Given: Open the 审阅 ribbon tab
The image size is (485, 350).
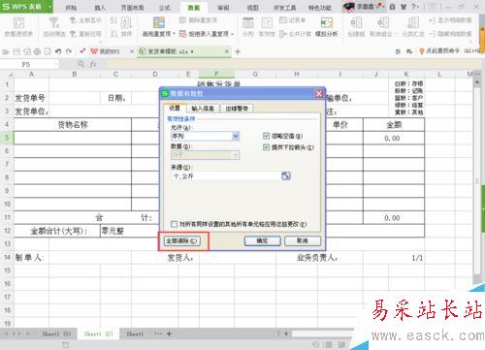Looking at the screenshot, I should [223, 8].
